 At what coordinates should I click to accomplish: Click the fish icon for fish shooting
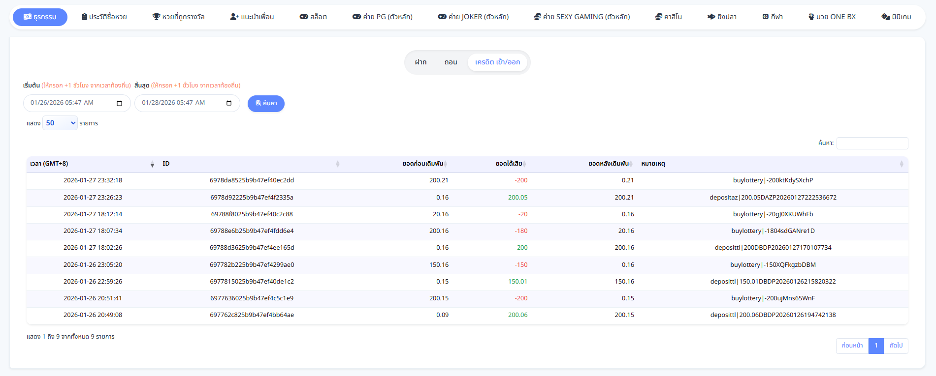click(711, 17)
